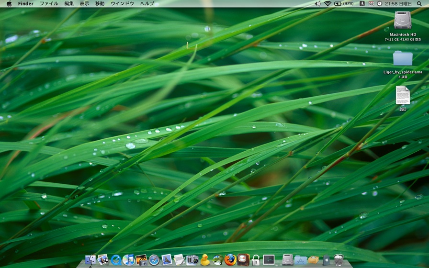Open Mail eagle stamp icon
This screenshot has width=429, height=268.
click(167, 259)
